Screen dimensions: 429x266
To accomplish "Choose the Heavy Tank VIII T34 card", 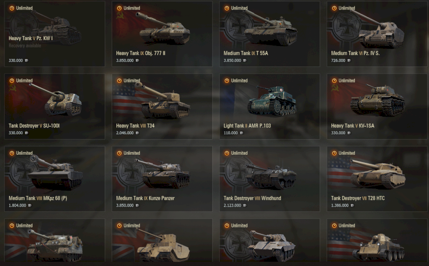I will tap(162, 107).
